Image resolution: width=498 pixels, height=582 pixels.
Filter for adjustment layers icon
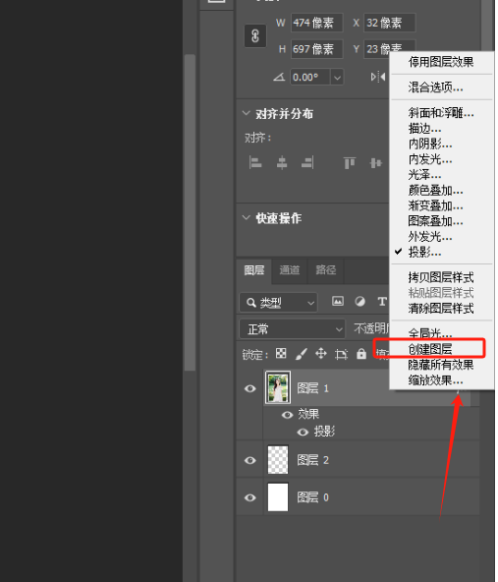360,301
